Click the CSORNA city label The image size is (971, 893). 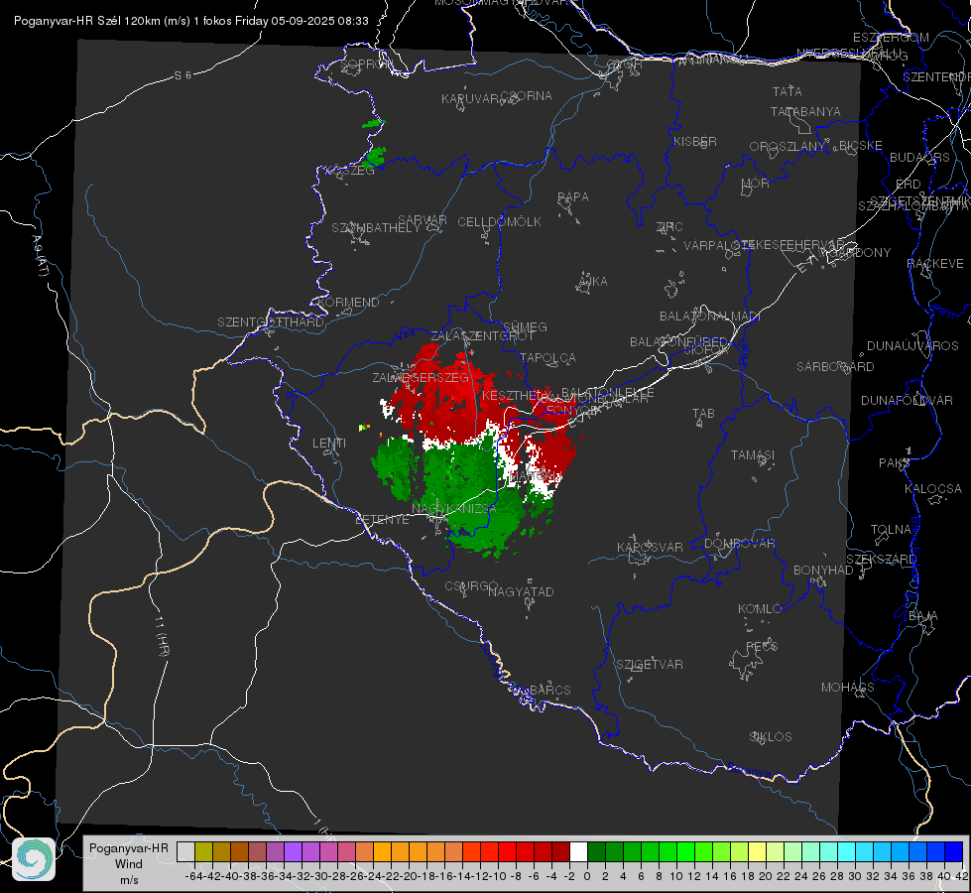pyautogui.click(x=527, y=95)
